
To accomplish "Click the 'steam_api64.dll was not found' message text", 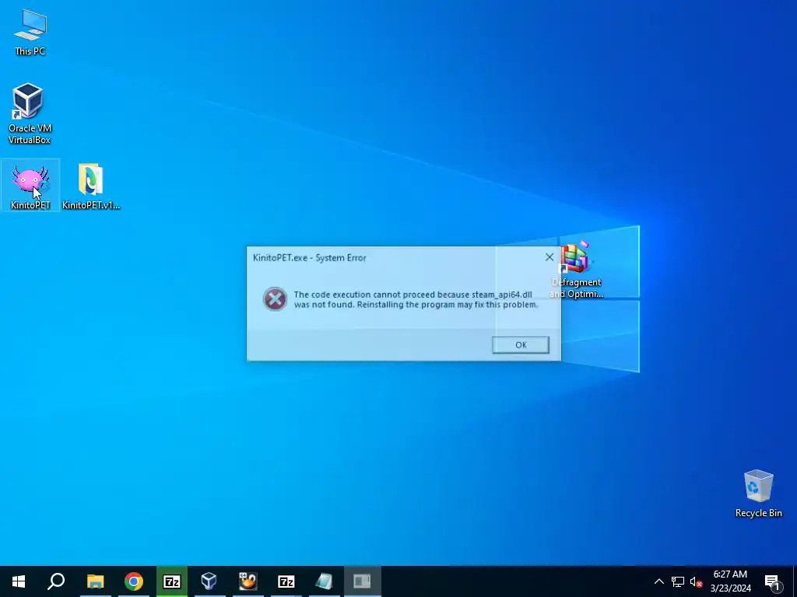I will [x=416, y=299].
